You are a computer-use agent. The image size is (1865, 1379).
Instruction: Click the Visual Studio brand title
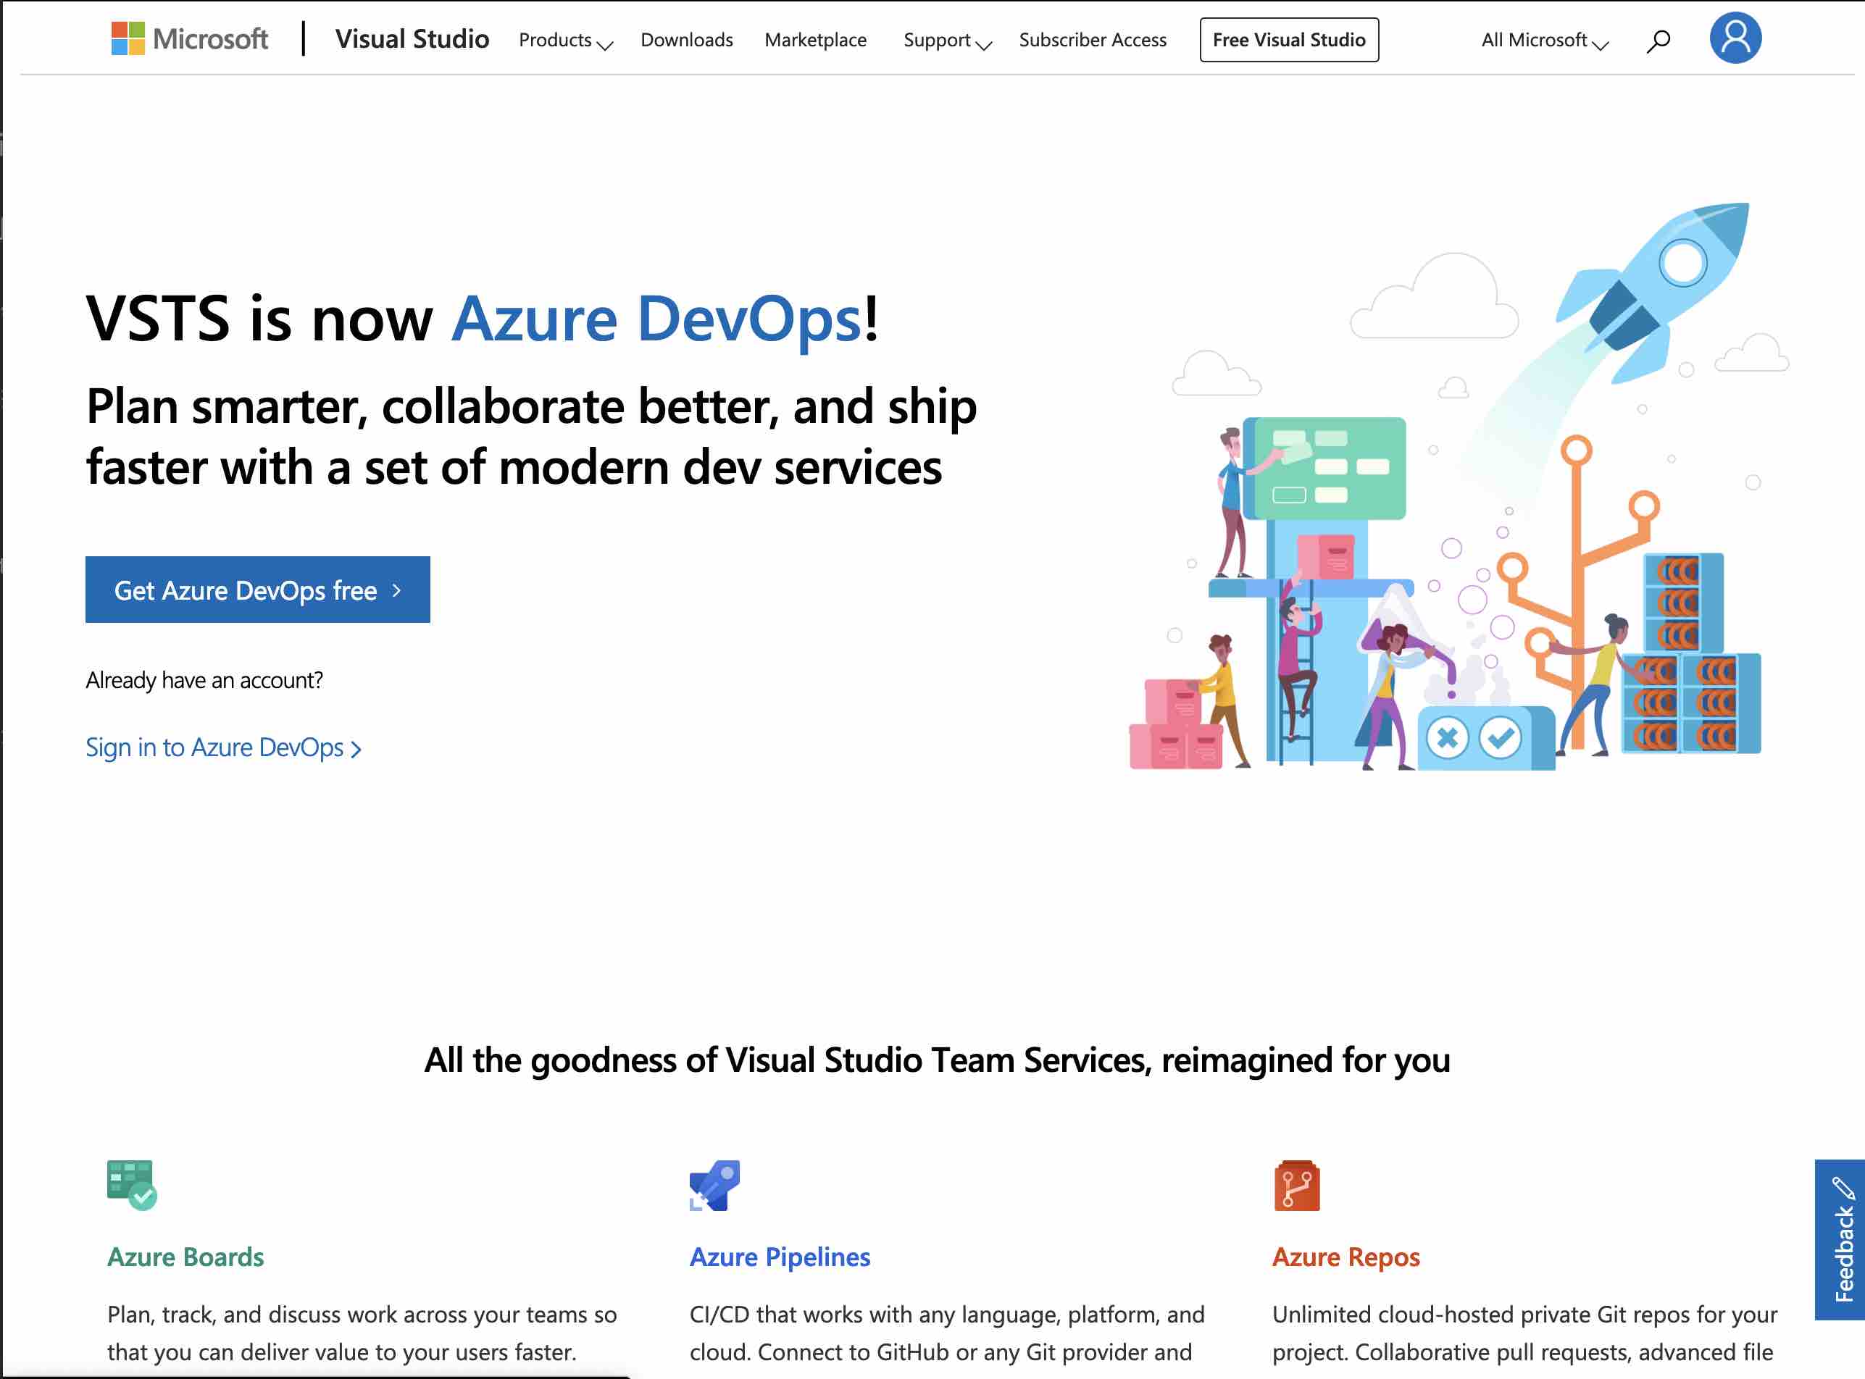(x=412, y=39)
